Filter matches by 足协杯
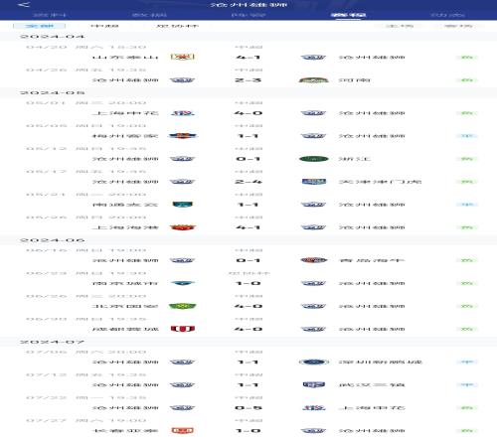 click(177, 26)
